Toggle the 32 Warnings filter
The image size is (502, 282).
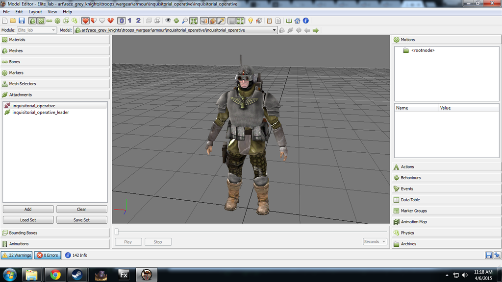pos(17,255)
